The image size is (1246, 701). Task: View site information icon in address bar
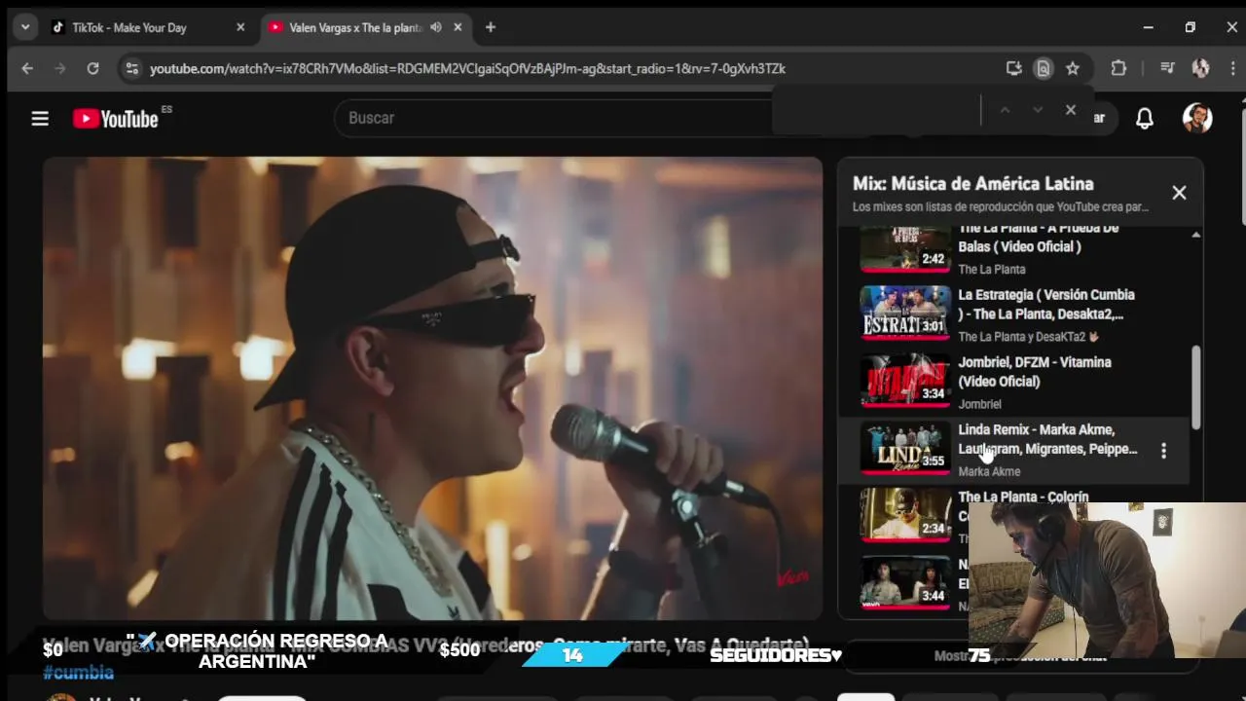tap(131, 68)
